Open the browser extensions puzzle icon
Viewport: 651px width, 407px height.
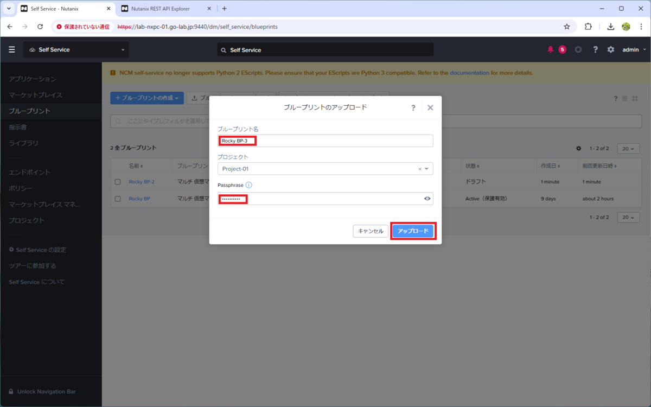point(588,27)
